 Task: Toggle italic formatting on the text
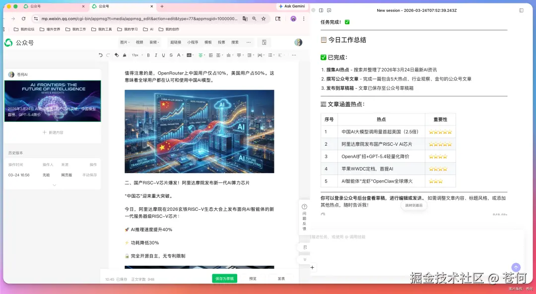[156, 55]
